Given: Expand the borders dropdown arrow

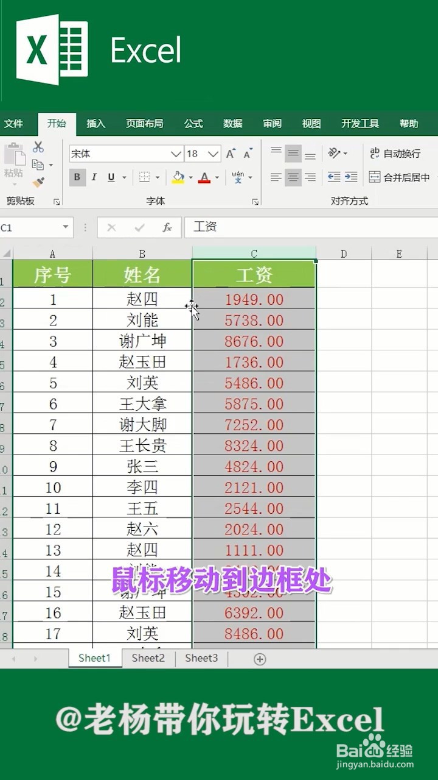Looking at the screenshot, I should 158,178.
